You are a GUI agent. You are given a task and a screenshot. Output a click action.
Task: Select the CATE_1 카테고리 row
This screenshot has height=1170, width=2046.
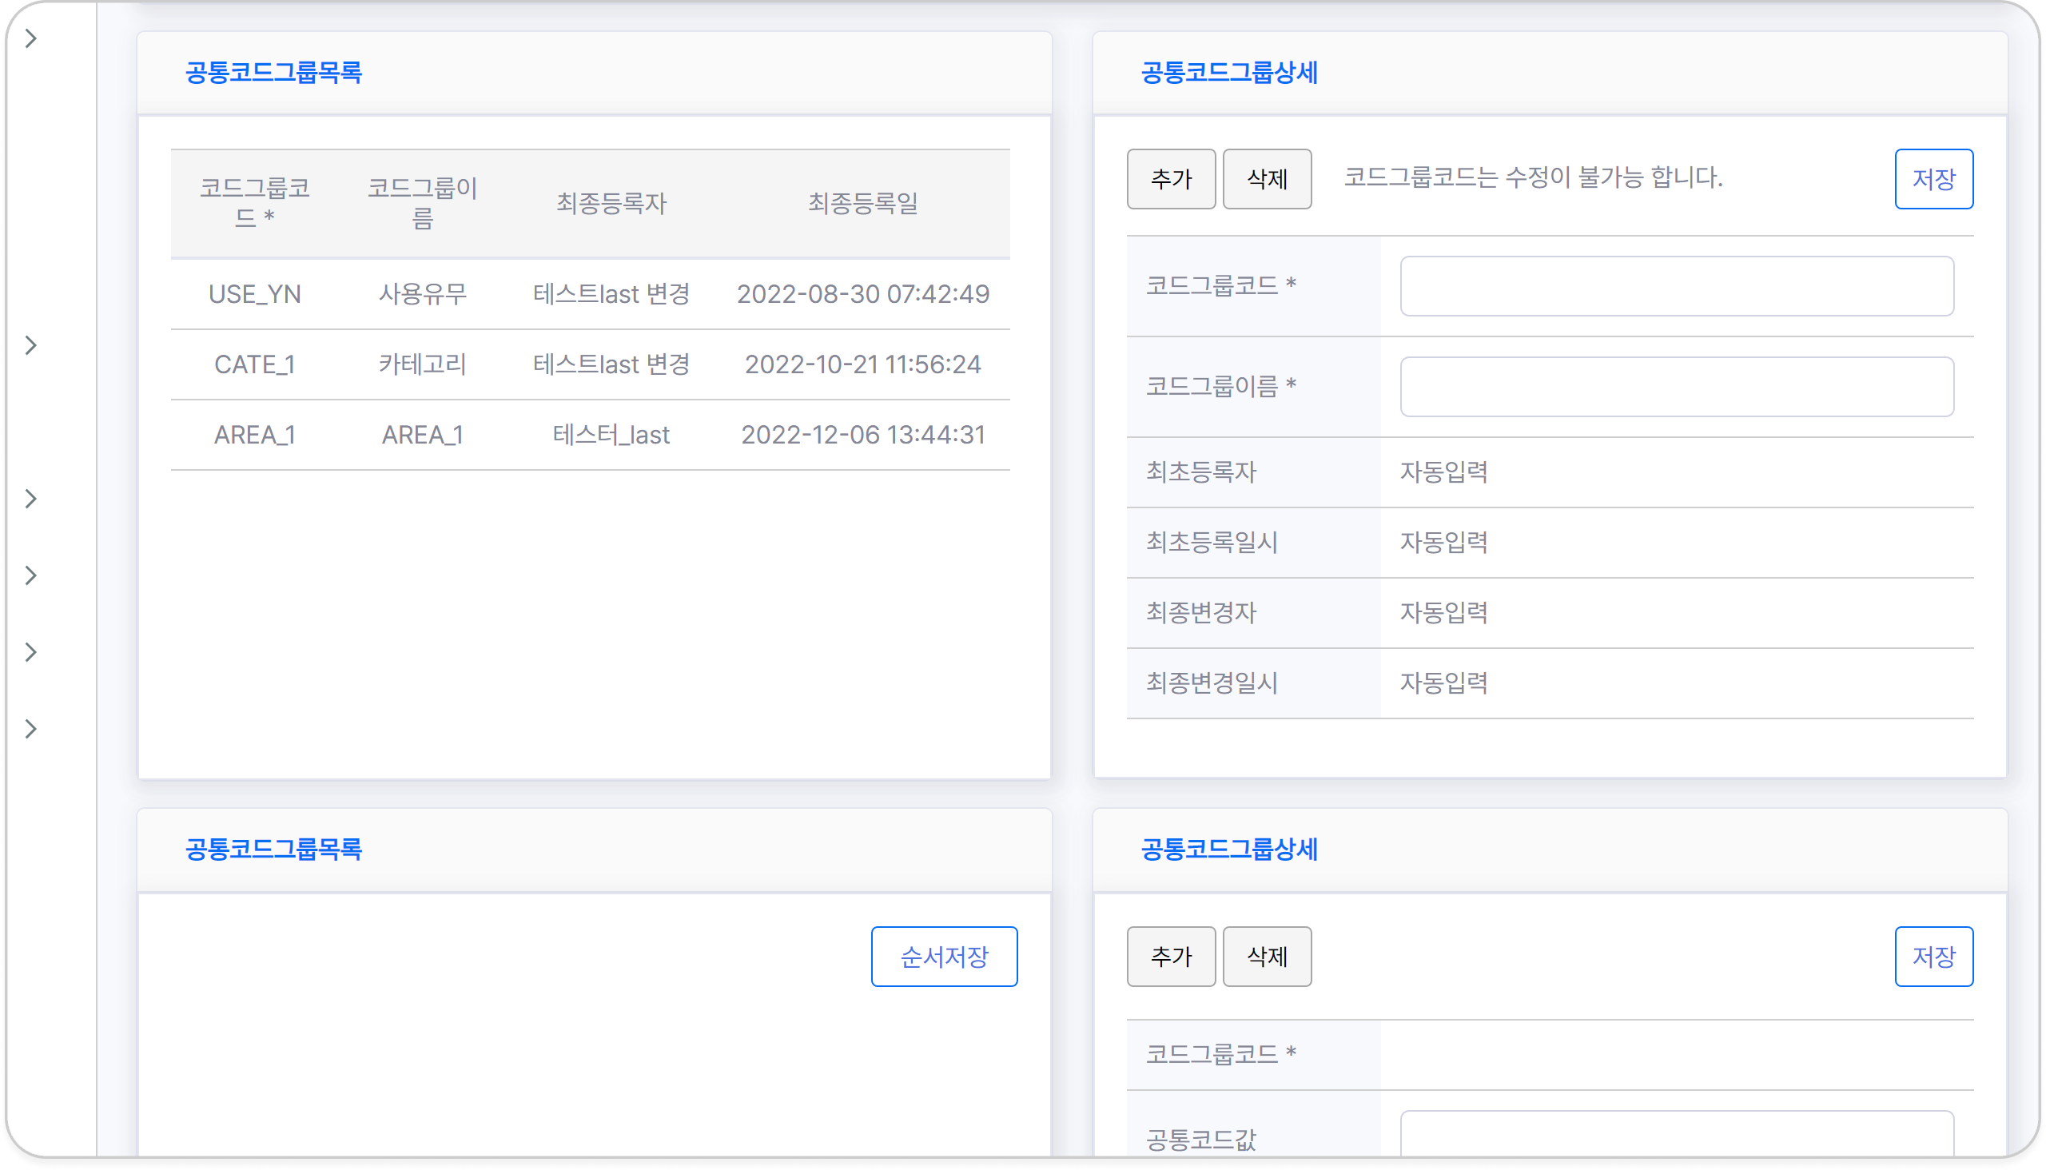click(590, 364)
